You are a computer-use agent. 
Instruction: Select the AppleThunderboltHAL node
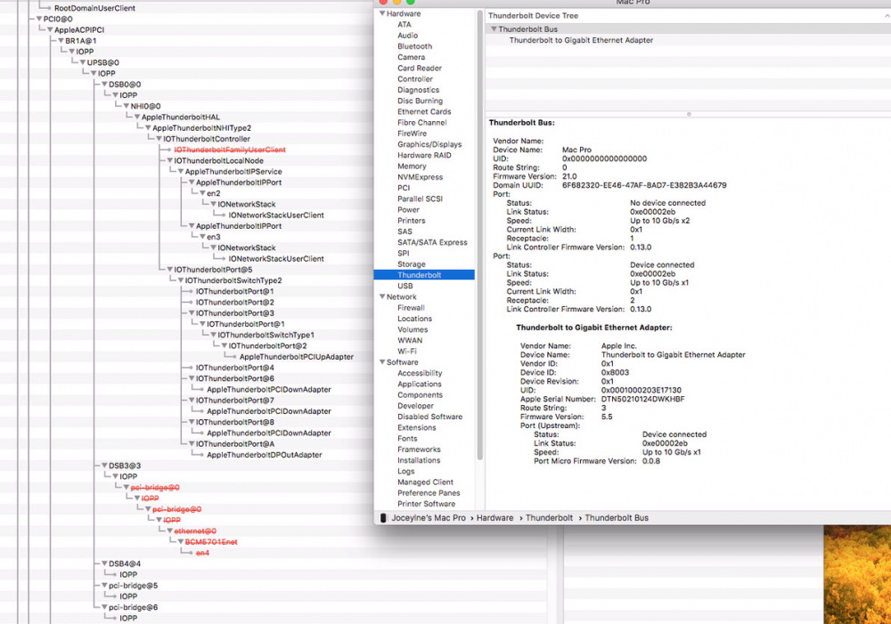click(180, 117)
